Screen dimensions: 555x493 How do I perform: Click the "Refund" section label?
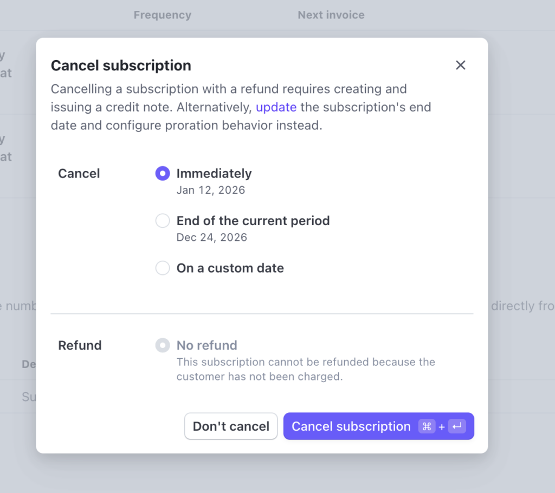(x=80, y=345)
